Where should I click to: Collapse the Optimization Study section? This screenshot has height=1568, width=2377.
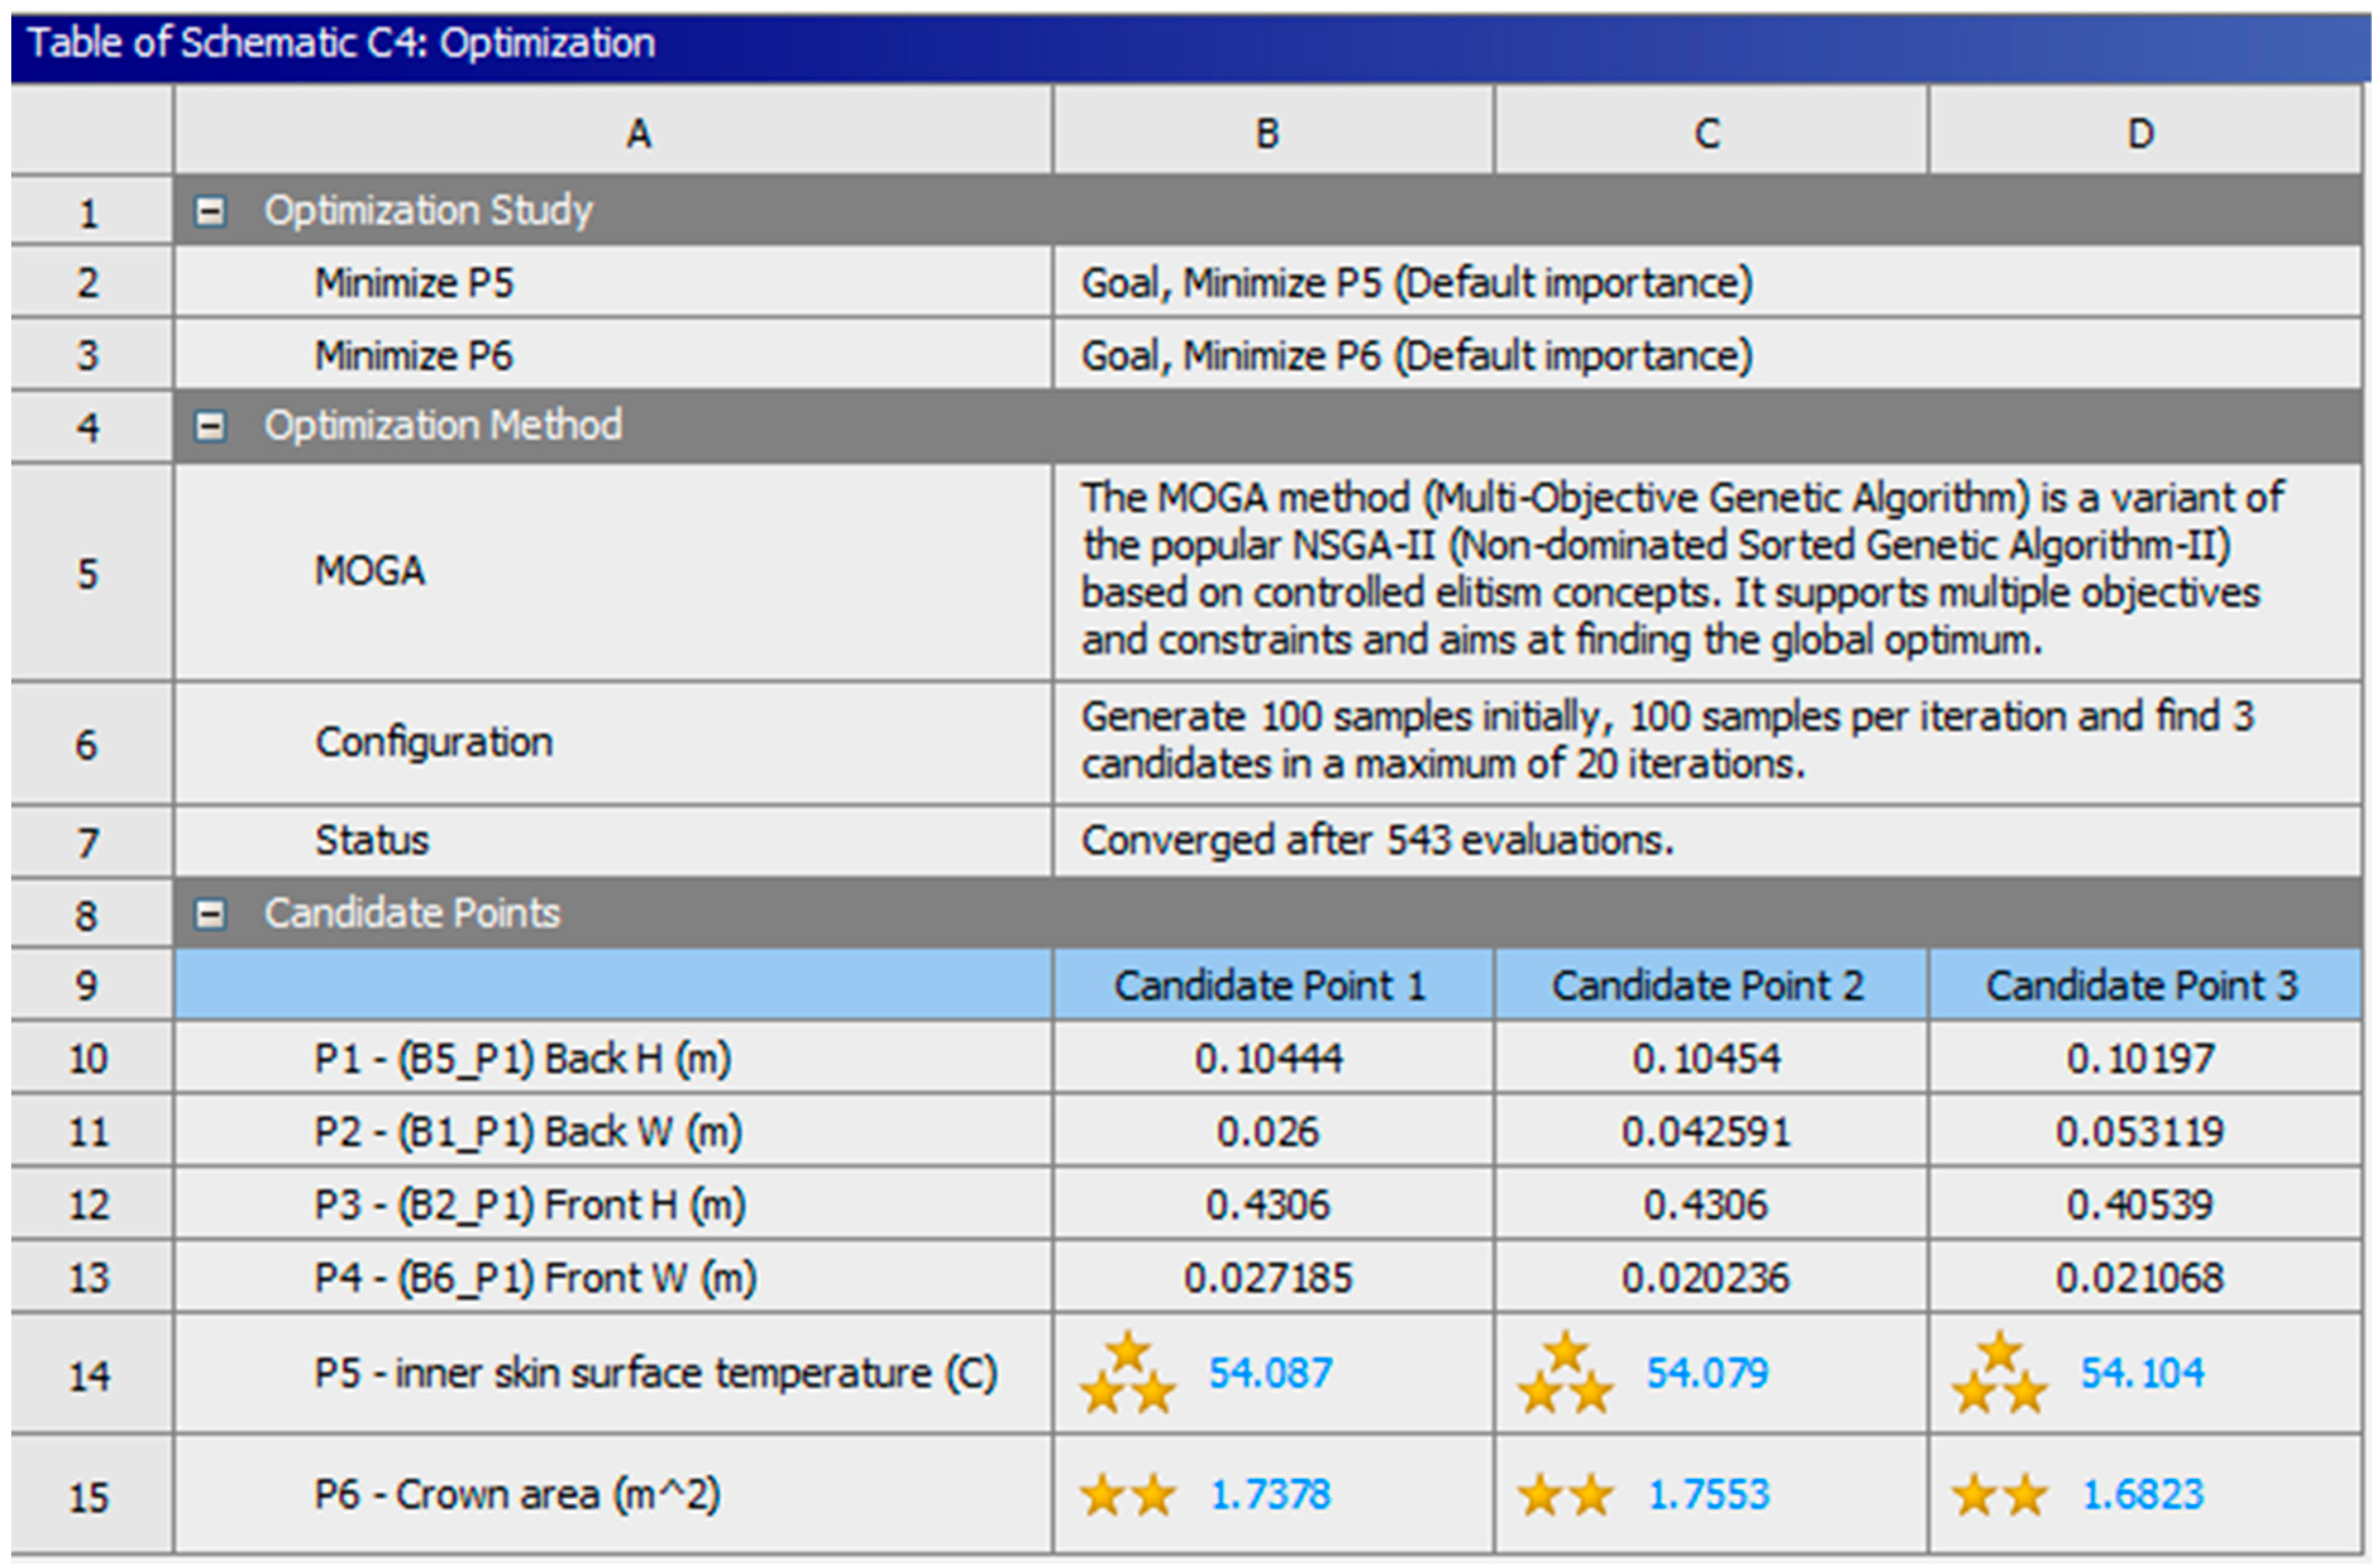[209, 211]
